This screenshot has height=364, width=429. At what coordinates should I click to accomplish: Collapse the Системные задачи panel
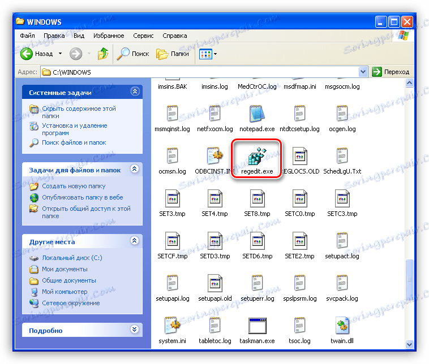click(x=135, y=92)
